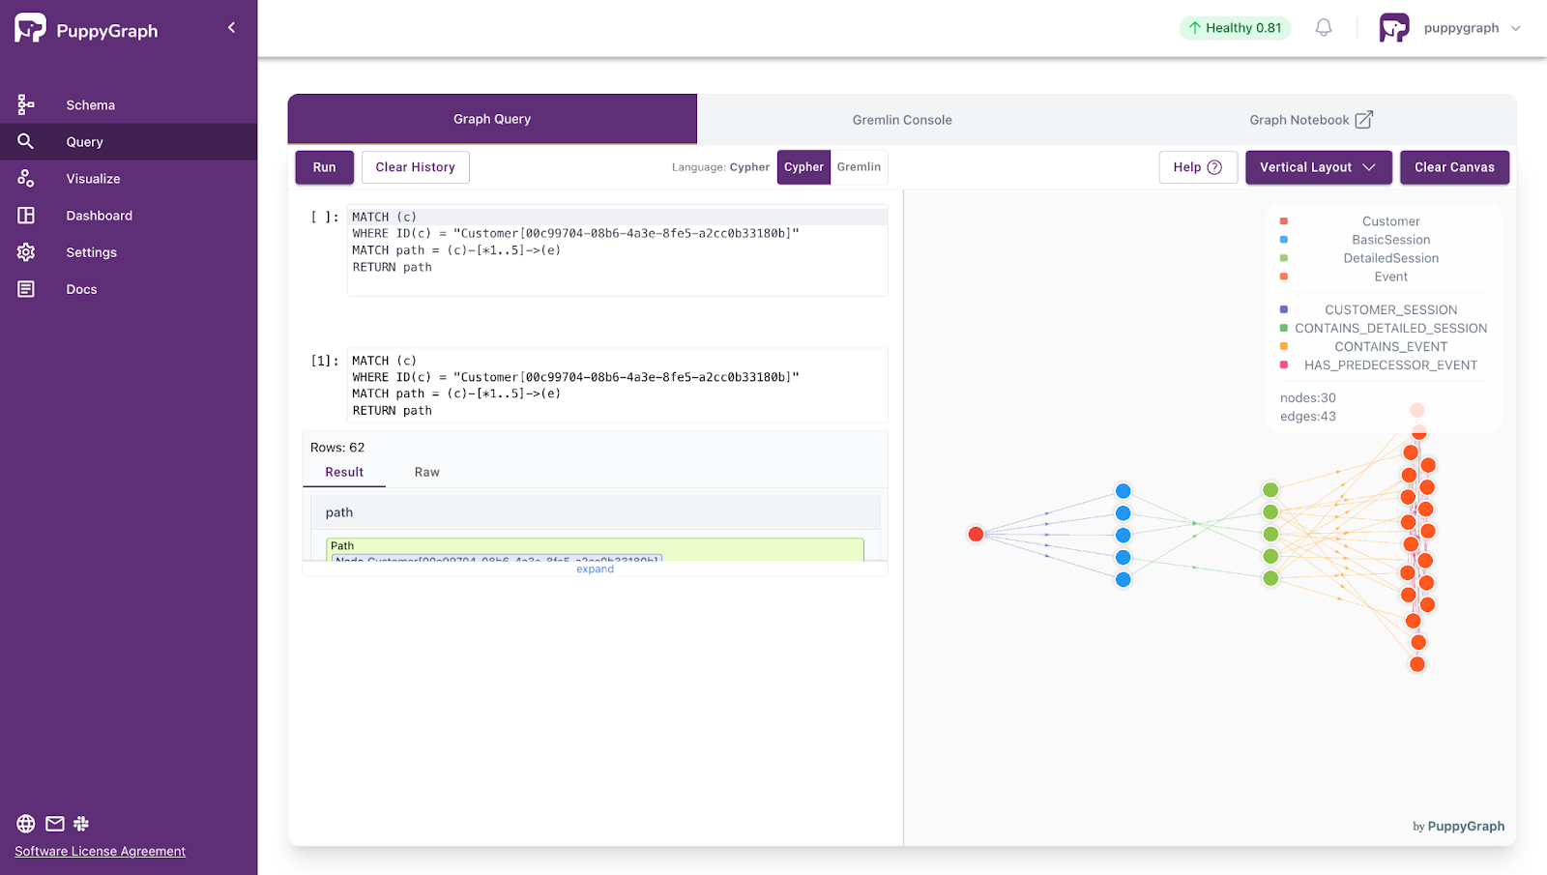
Task: Click the external link icon beside Graph Notebook
Action: coord(1363,120)
